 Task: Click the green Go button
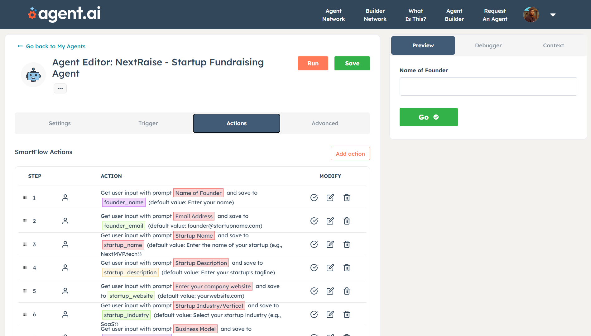tap(429, 117)
